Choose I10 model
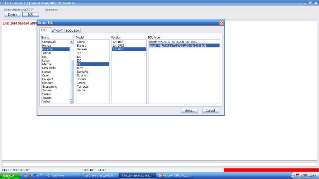 [x=93, y=57]
